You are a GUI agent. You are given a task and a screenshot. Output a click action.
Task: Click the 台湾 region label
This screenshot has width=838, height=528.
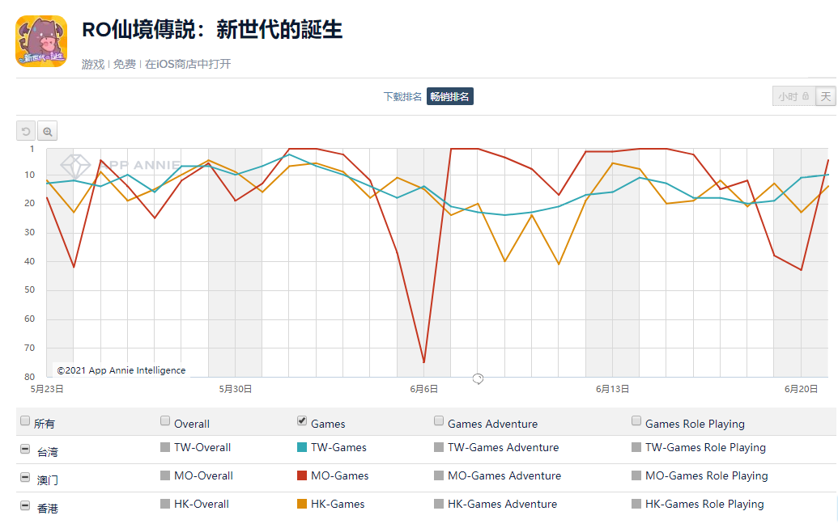point(48,452)
